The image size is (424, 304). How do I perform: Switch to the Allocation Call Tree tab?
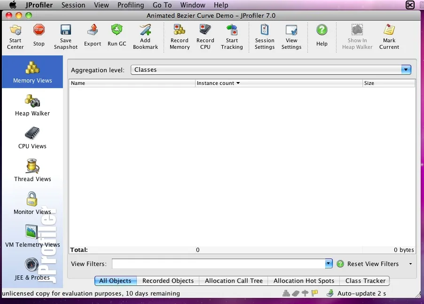234,281
